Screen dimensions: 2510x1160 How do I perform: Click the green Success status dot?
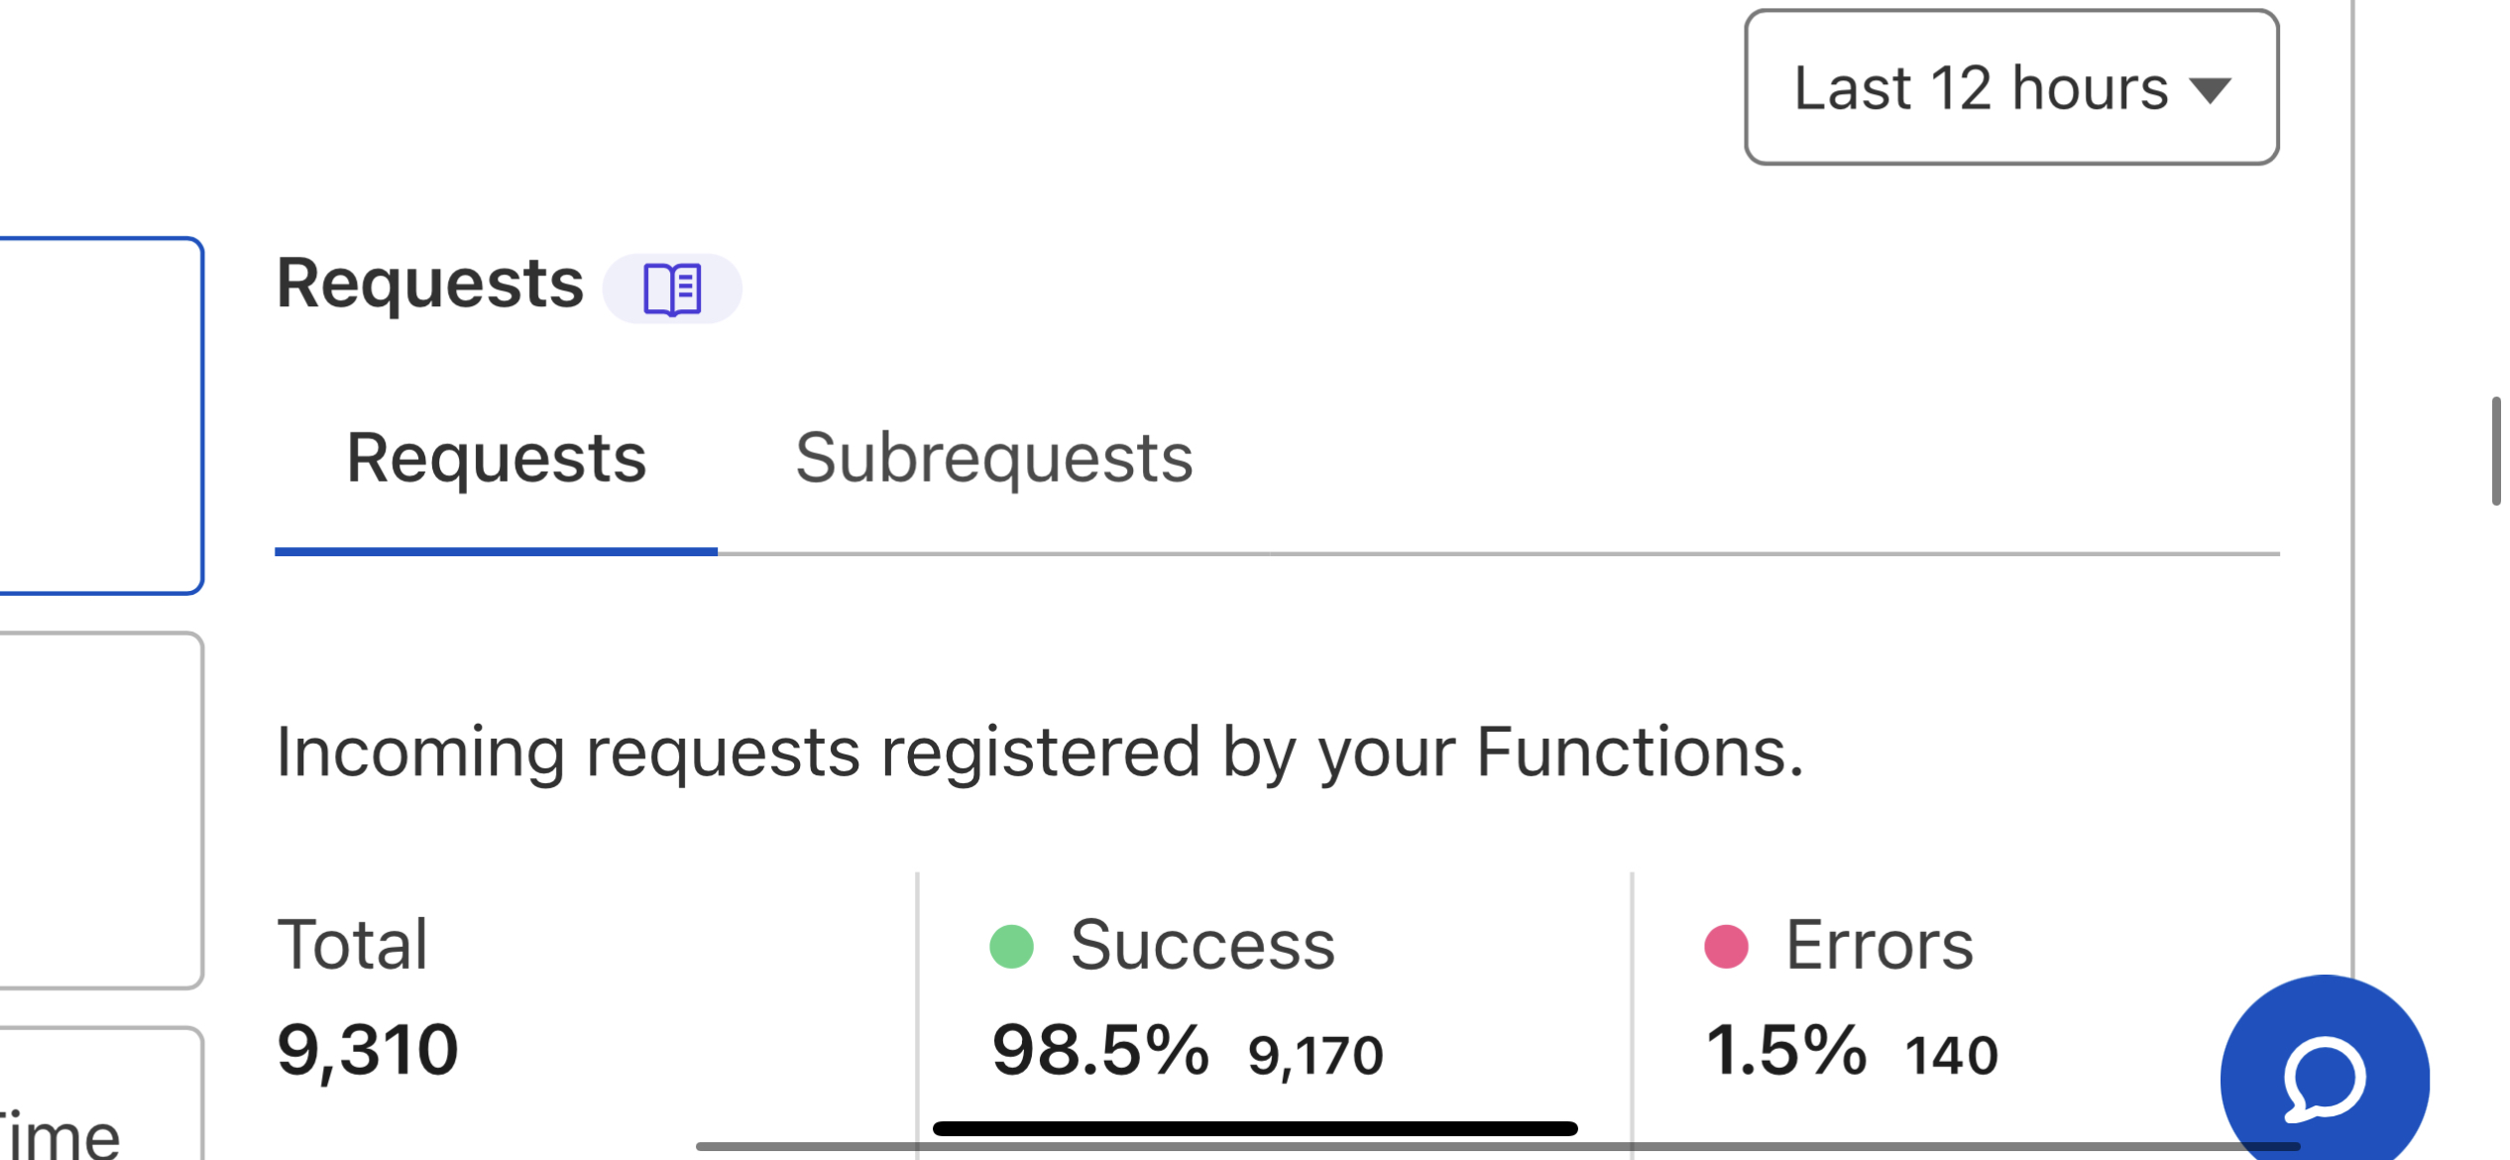coord(1011,946)
